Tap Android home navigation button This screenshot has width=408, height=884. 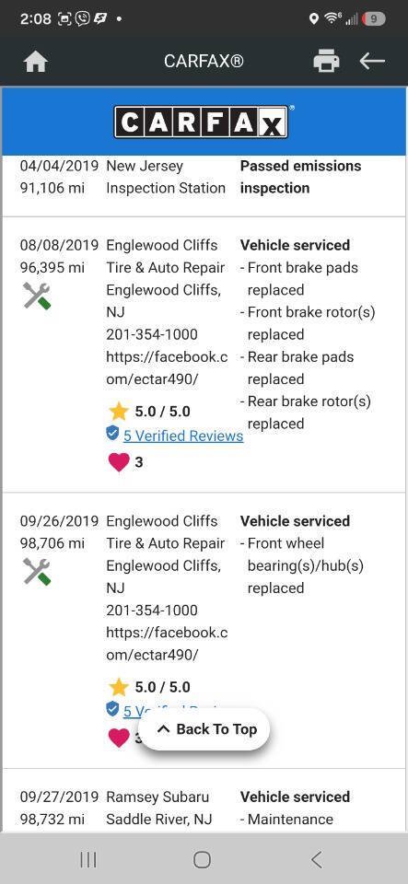click(202, 859)
